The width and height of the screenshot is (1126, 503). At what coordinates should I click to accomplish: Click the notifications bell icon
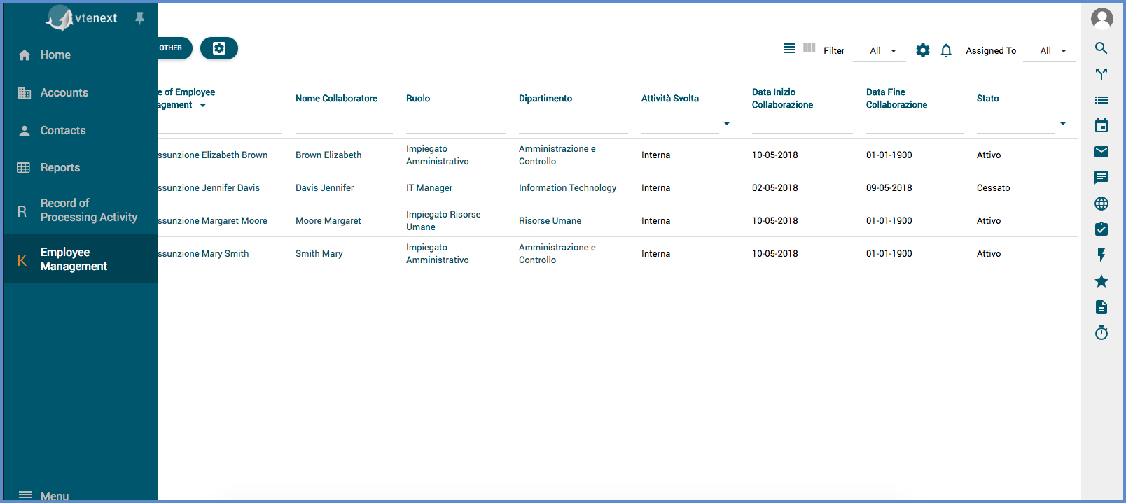coord(946,50)
